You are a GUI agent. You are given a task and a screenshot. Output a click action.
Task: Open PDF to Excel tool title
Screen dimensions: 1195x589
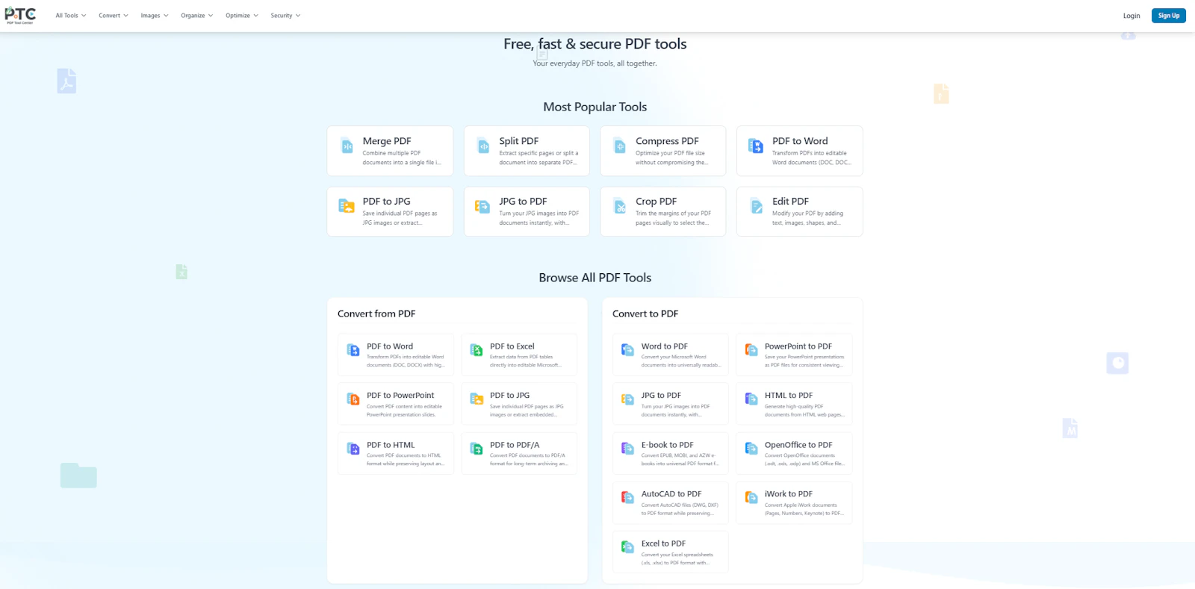pyautogui.click(x=512, y=346)
